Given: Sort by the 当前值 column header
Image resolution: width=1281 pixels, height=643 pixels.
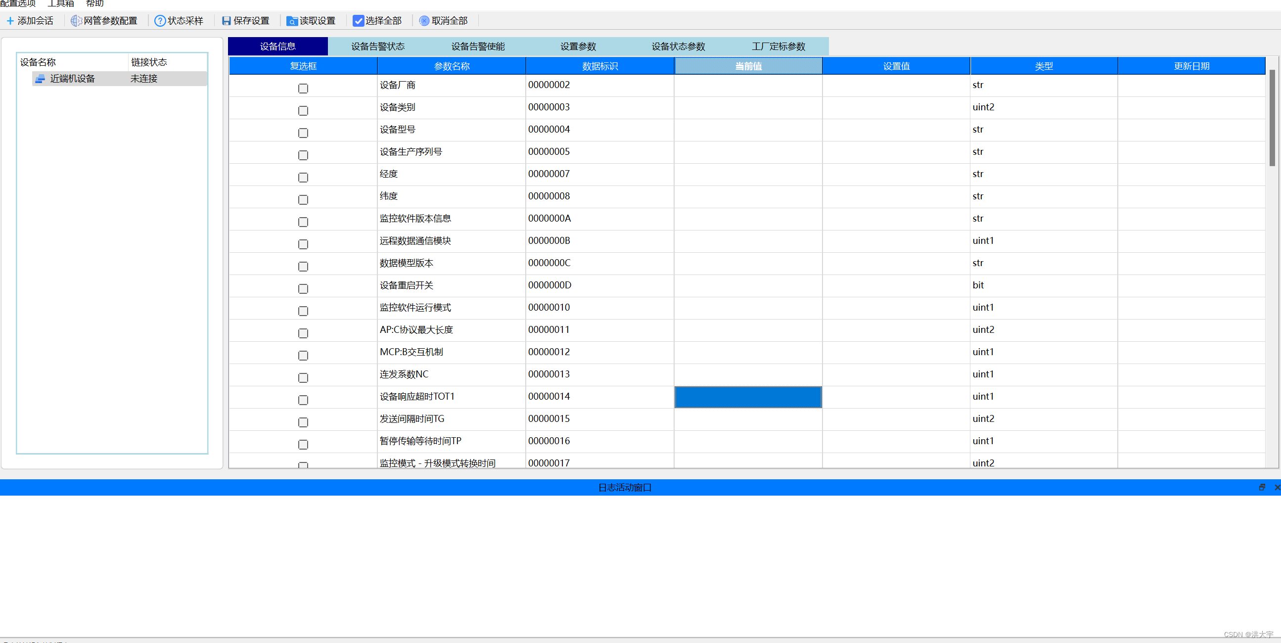Looking at the screenshot, I should 748,66.
